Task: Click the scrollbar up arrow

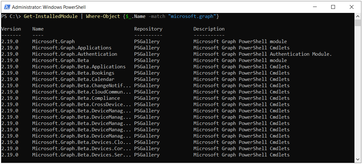Action: pyautogui.click(x=358, y=16)
